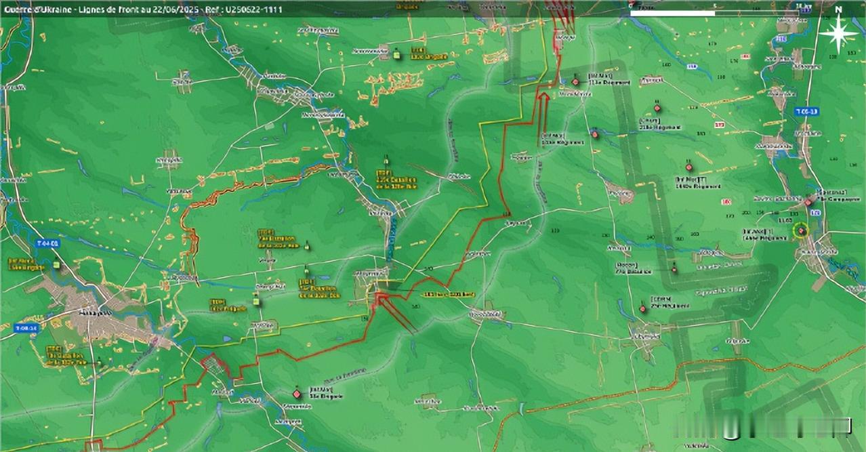Select the red diamond marker above 1442e Régiment
The height and width of the screenshot is (452, 866).
point(688,167)
